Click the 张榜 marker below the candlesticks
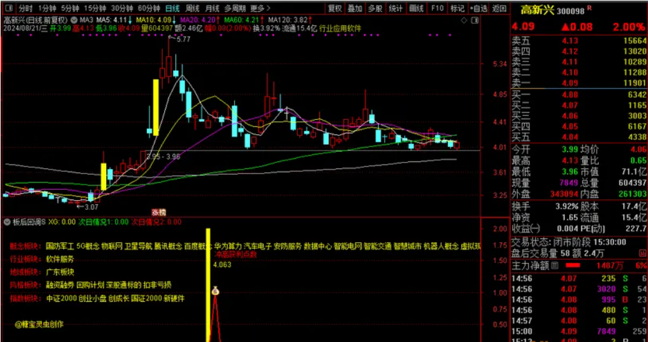Image resolution: width=648 pixels, height=342 pixels. click(x=159, y=212)
